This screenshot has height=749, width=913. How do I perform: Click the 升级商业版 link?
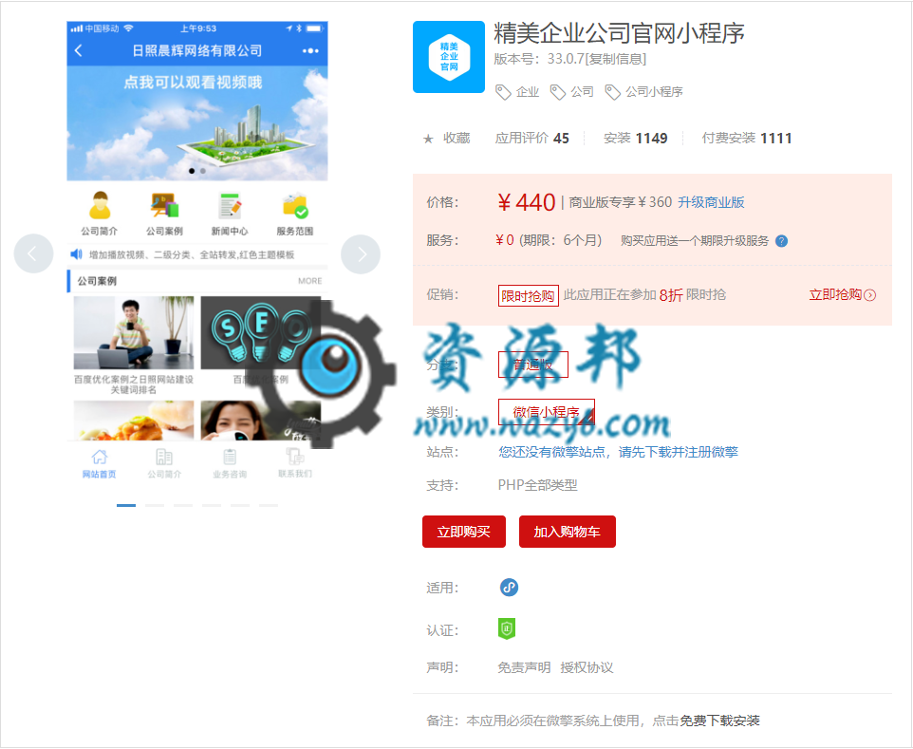pyautogui.click(x=711, y=202)
